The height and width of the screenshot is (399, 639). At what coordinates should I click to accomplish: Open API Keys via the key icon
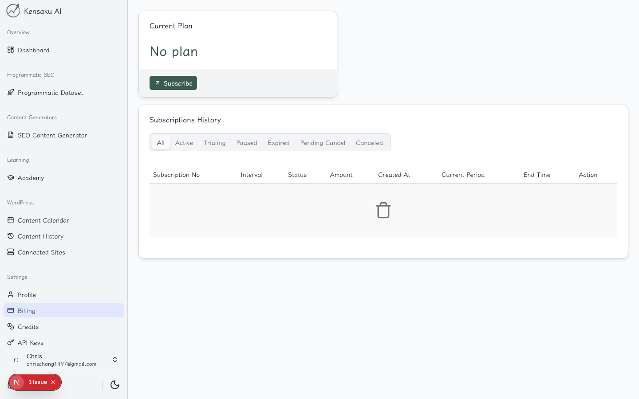click(x=11, y=342)
